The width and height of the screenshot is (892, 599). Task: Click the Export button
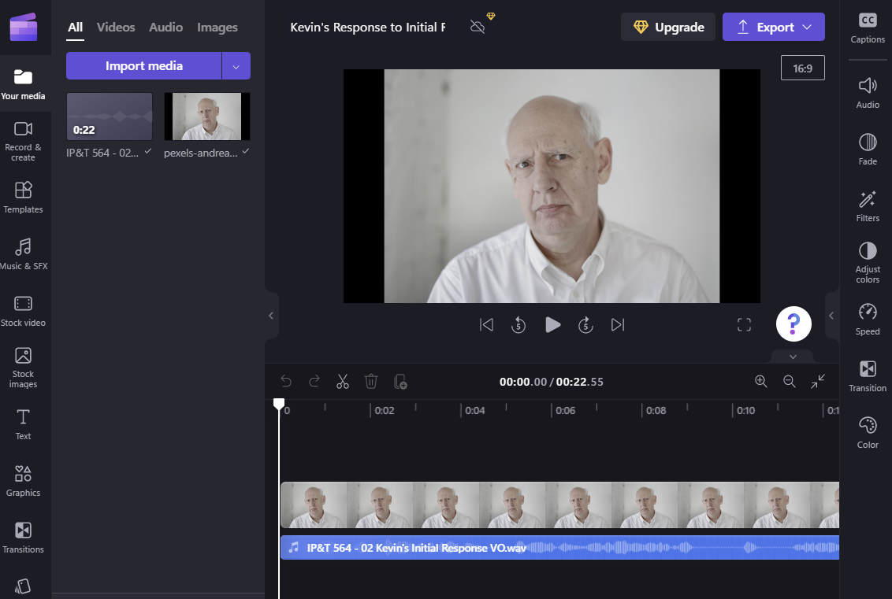click(x=773, y=28)
